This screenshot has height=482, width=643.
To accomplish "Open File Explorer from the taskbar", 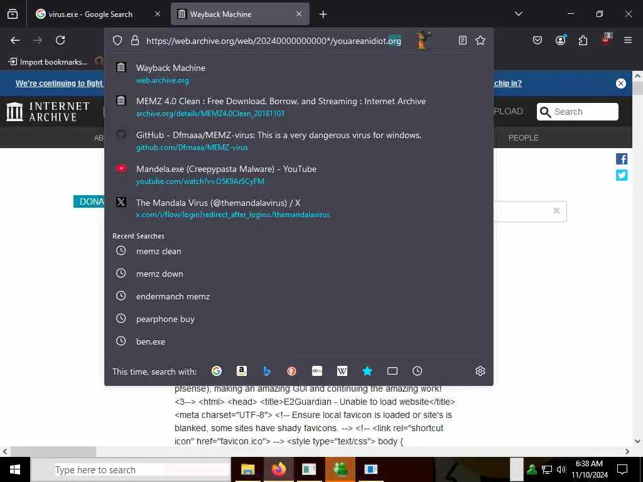I will coord(247,469).
